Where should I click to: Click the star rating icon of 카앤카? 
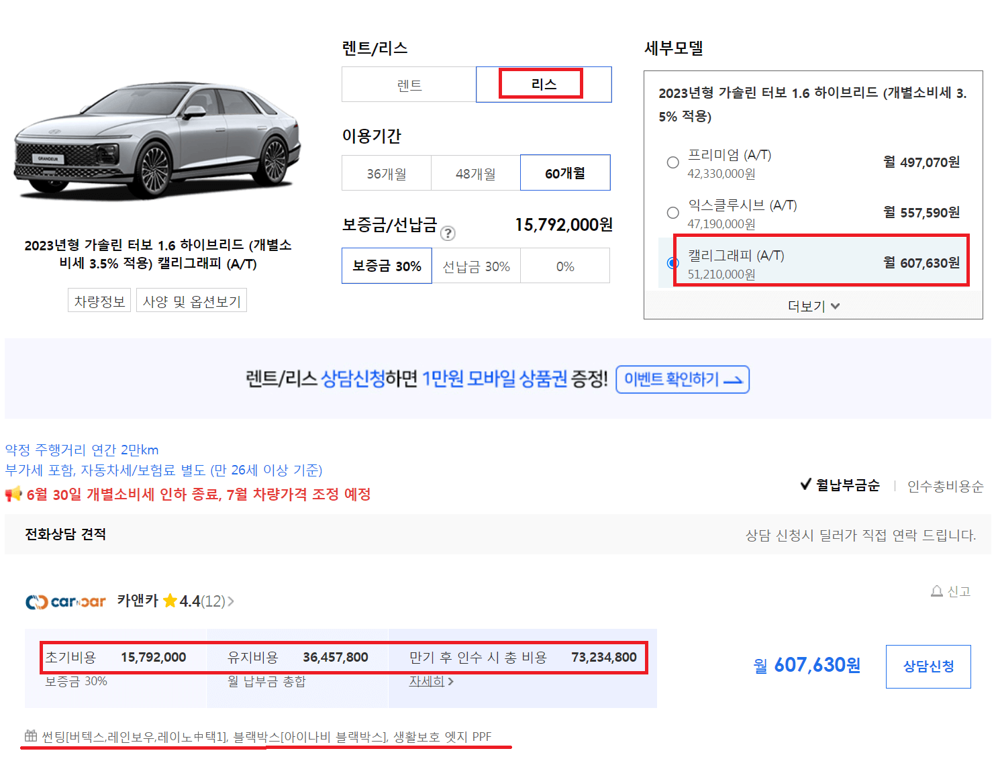point(170,601)
